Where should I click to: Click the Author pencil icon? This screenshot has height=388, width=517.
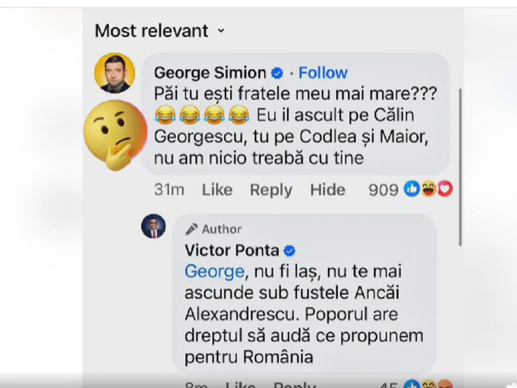tap(191, 229)
